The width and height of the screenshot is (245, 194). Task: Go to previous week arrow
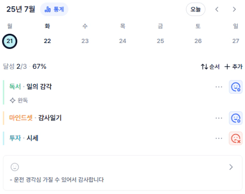click(x=217, y=9)
